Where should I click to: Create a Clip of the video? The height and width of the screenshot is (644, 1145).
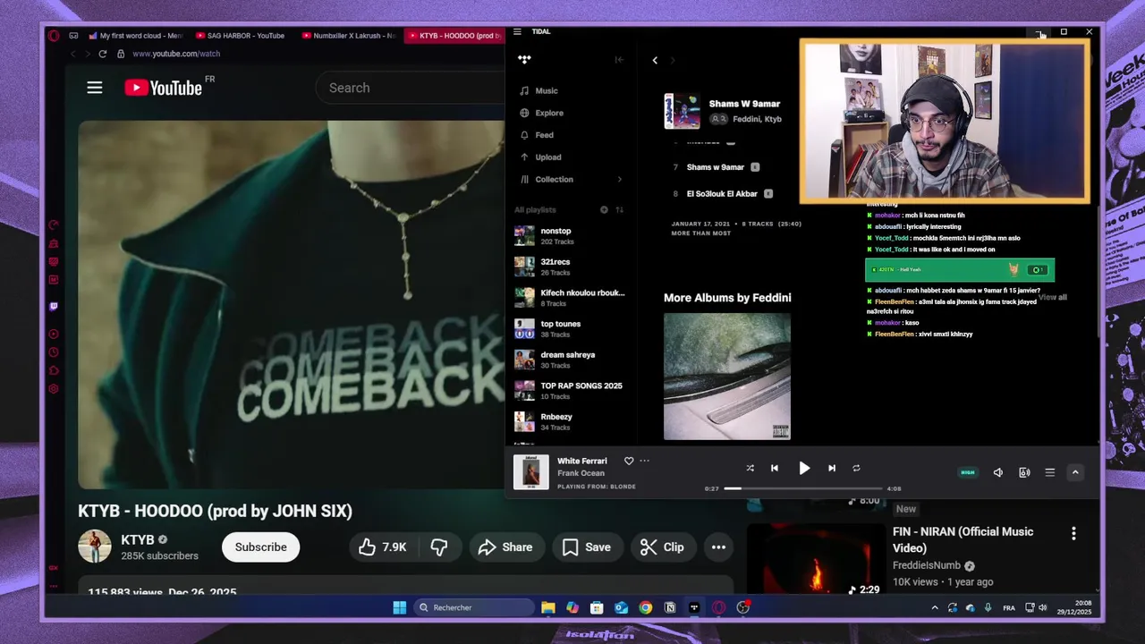coord(663,547)
